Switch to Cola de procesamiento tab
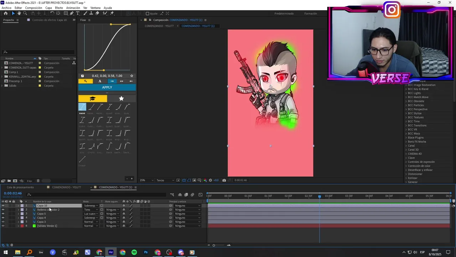Image resolution: width=456 pixels, height=257 pixels. coord(20,187)
